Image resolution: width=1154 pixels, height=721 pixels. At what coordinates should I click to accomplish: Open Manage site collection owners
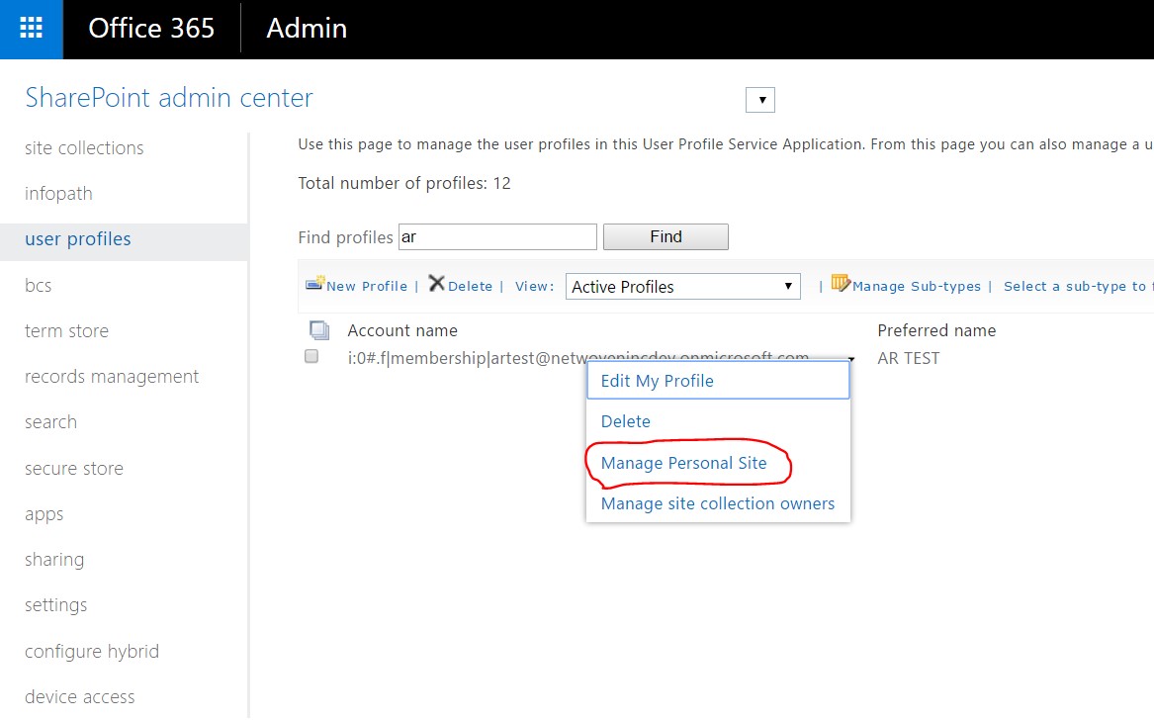click(718, 503)
